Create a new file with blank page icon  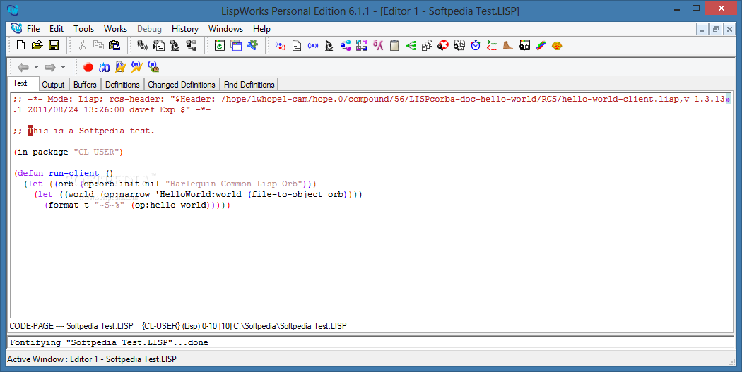(20, 45)
